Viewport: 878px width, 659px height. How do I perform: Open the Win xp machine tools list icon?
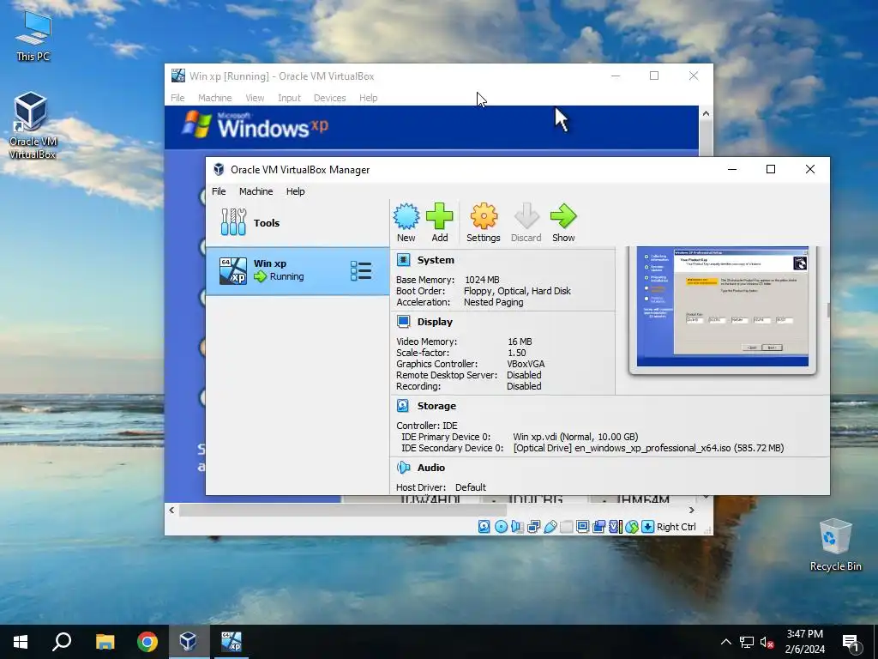pyautogui.click(x=361, y=270)
